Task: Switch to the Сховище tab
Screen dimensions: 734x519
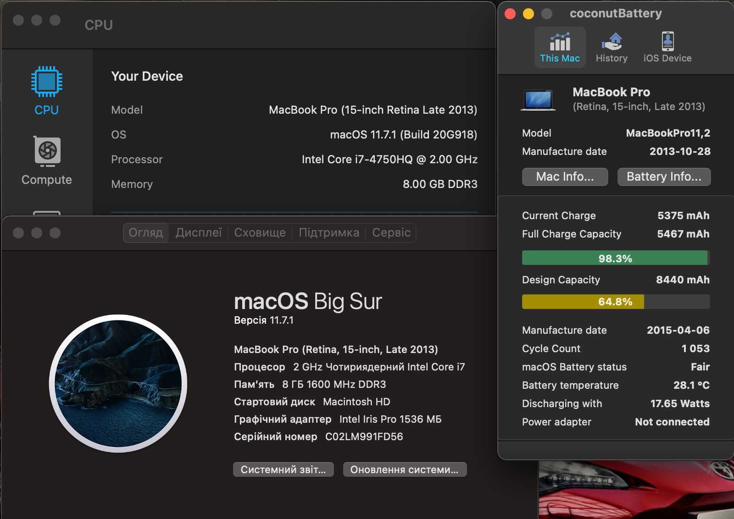Action: point(260,232)
